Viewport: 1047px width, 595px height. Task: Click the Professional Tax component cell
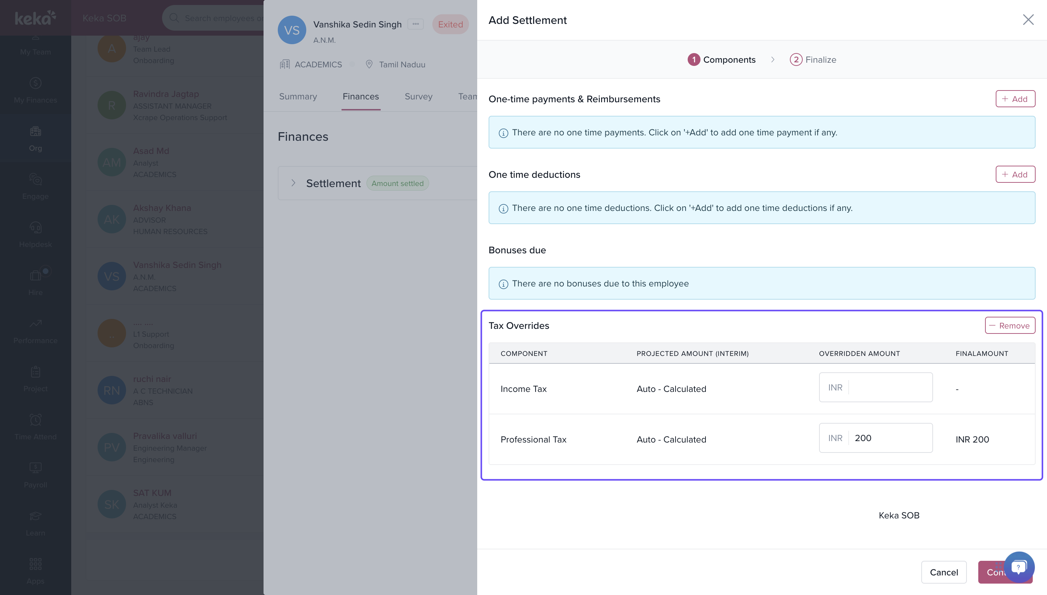[x=533, y=439]
